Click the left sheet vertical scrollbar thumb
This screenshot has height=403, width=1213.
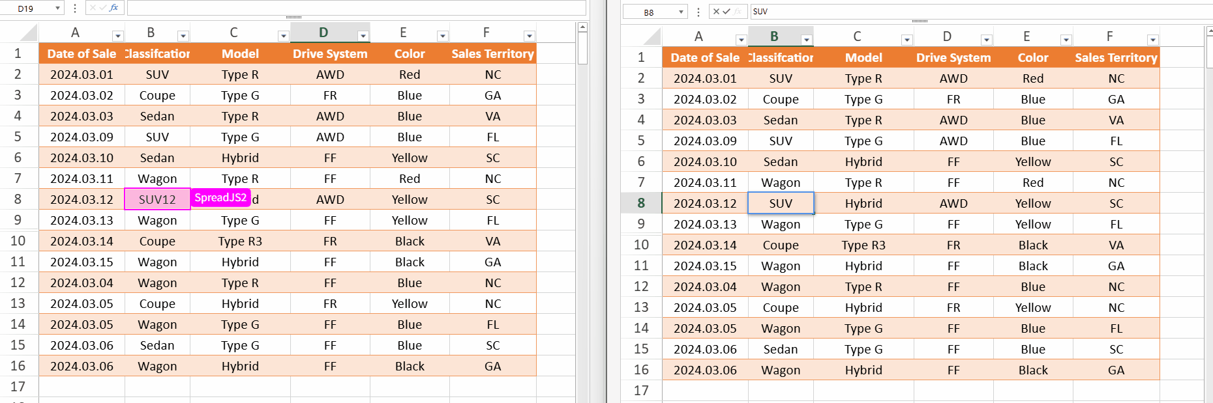tap(582, 49)
